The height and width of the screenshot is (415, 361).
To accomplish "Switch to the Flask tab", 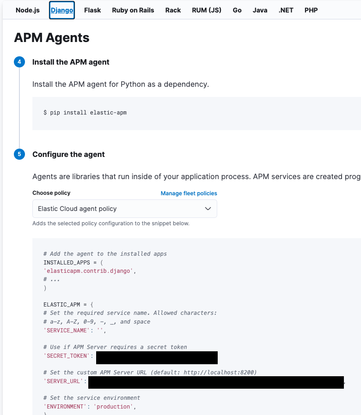I will point(92,10).
